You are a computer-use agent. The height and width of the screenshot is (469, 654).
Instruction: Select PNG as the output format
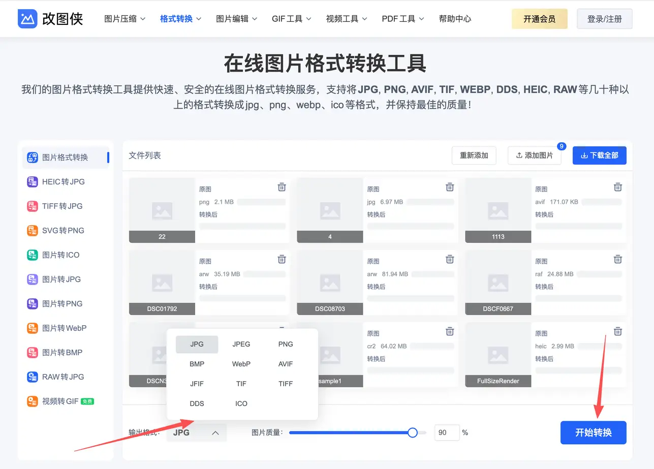(x=285, y=344)
